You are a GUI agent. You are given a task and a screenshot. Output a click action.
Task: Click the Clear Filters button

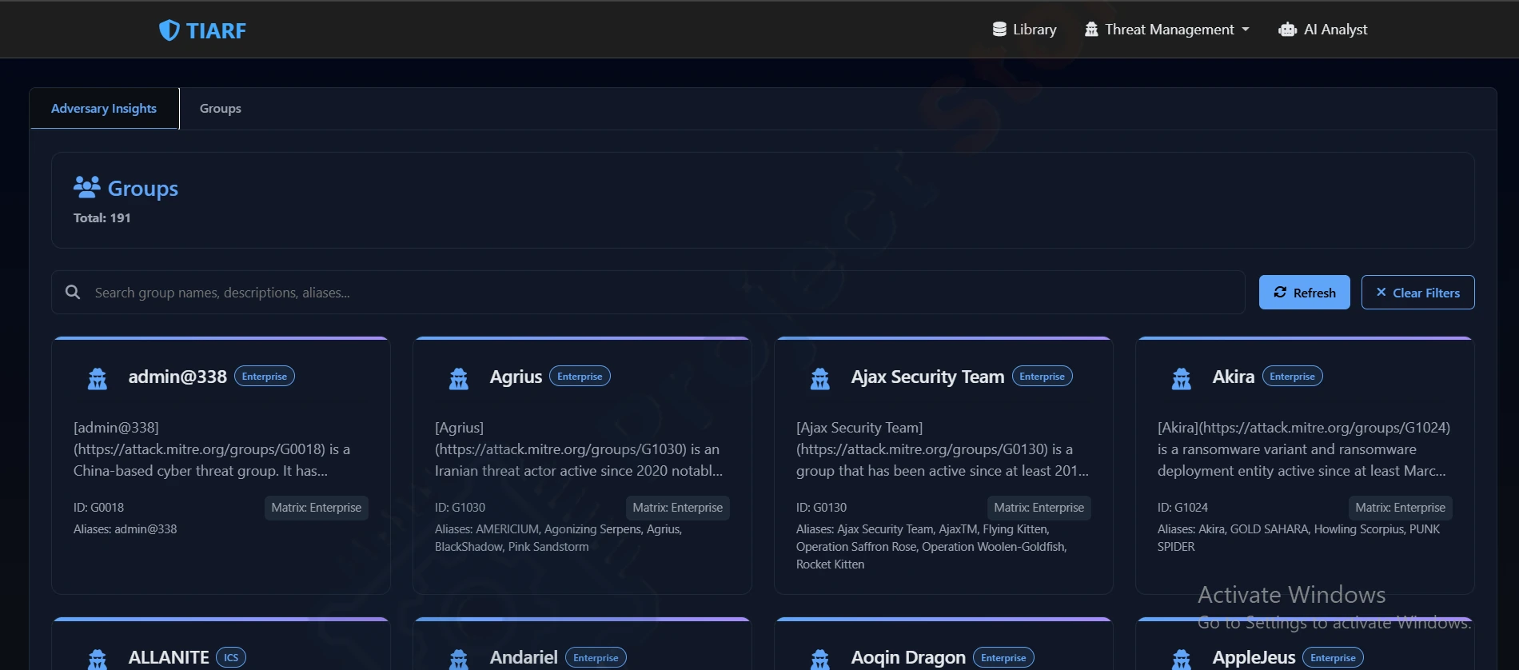(1418, 293)
